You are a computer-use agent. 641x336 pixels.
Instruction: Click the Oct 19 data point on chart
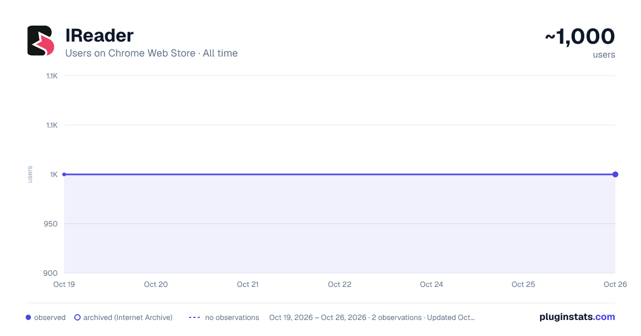tap(64, 174)
